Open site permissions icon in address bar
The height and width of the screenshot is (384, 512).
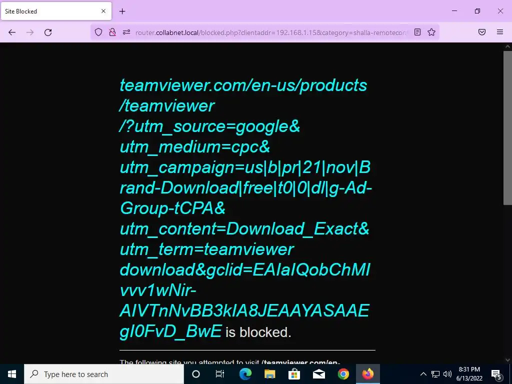point(126,32)
